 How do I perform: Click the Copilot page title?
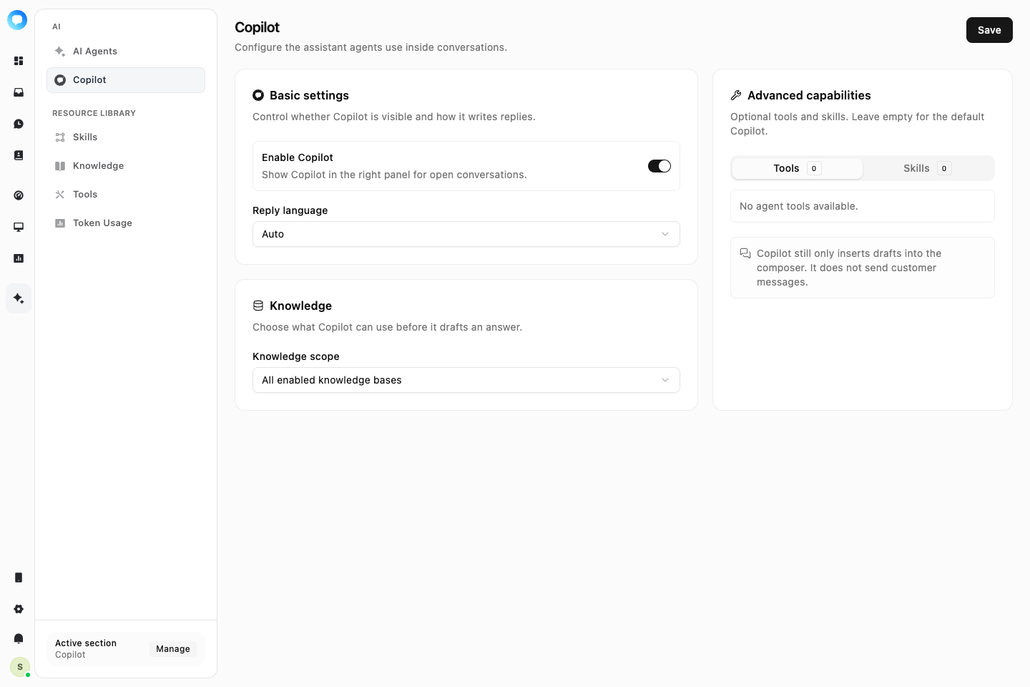(x=257, y=27)
